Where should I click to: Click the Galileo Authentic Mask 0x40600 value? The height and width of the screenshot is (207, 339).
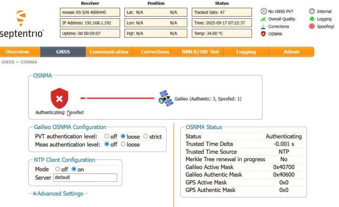coord(284,175)
